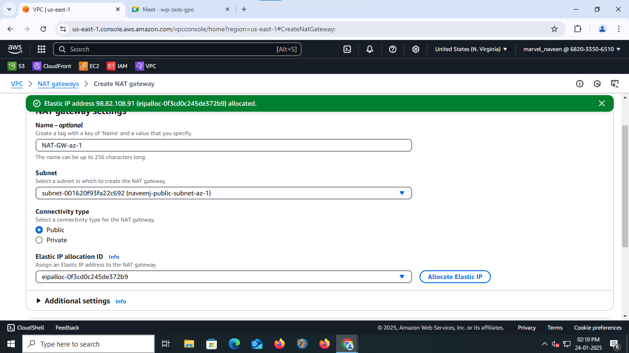Select the Public connectivity type
Viewport: 629px width, 353px height.
(39, 230)
